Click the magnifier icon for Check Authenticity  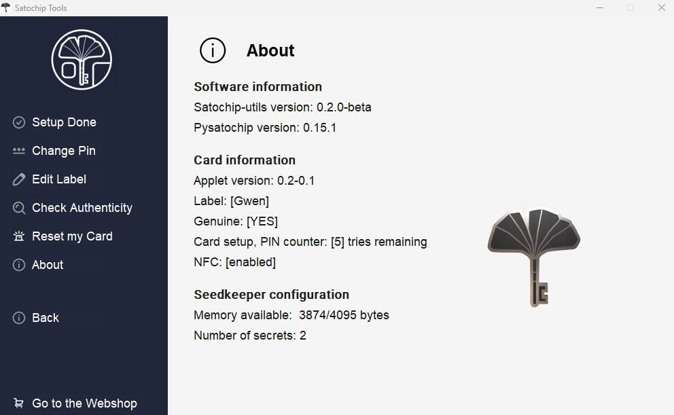point(19,208)
